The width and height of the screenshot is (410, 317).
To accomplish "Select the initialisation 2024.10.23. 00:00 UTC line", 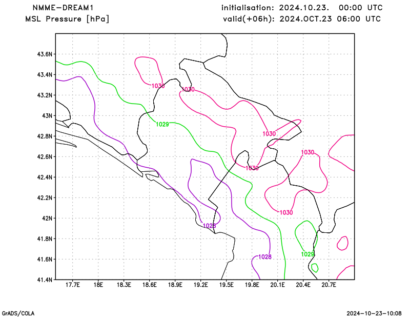I will tap(302, 8).
